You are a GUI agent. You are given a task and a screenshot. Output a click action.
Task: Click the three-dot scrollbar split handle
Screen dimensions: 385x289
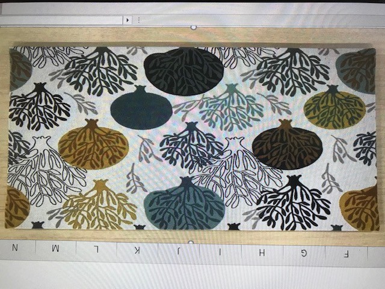click(x=139, y=20)
